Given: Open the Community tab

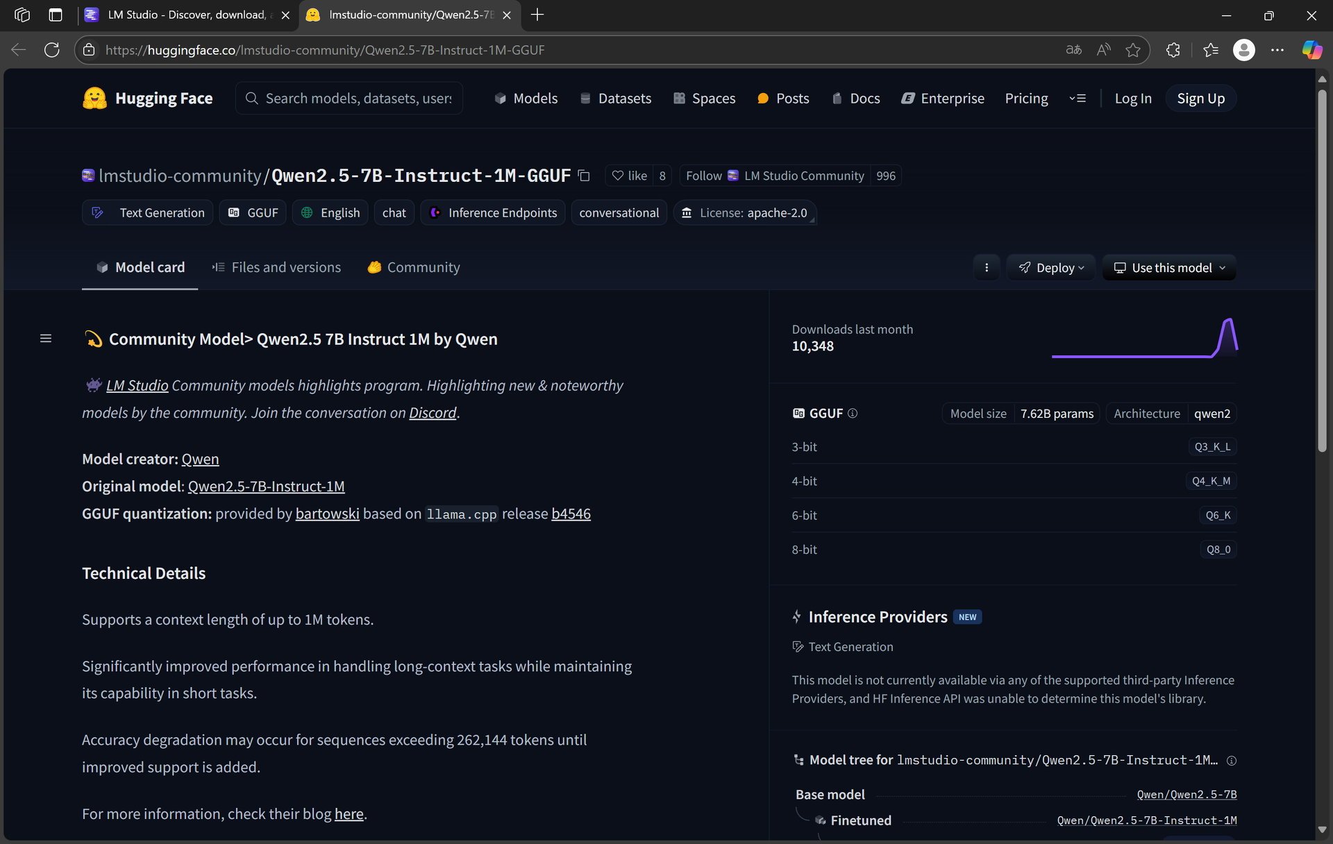Looking at the screenshot, I should [414, 267].
